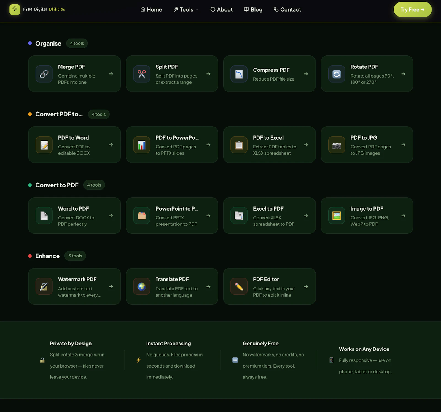Click the Genuinely Free heading
The height and width of the screenshot is (412, 441).
click(x=260, y=344)
